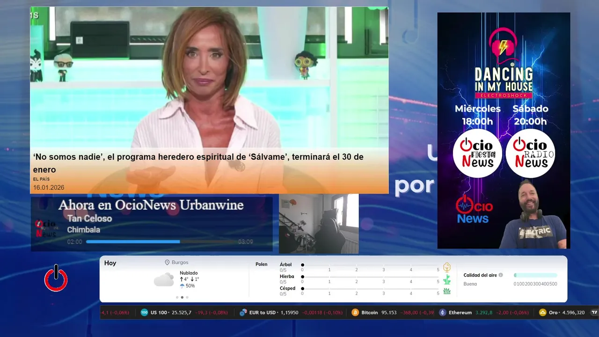This screenshot has width=599, height=337.
Task: Click the OcioNews power logo on the banner
Action: 474,209
